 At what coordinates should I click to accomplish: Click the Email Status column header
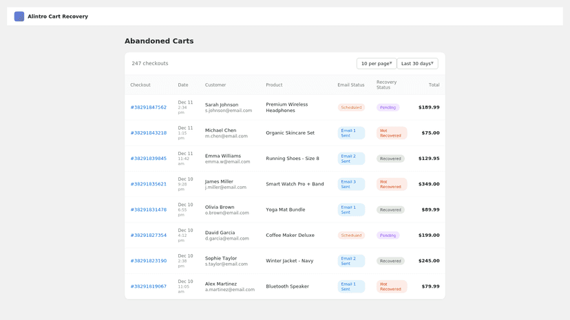click(x=351, y=85)
